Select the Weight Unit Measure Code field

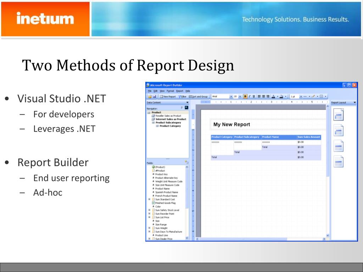pyautogui.click(x=169, y=181)
